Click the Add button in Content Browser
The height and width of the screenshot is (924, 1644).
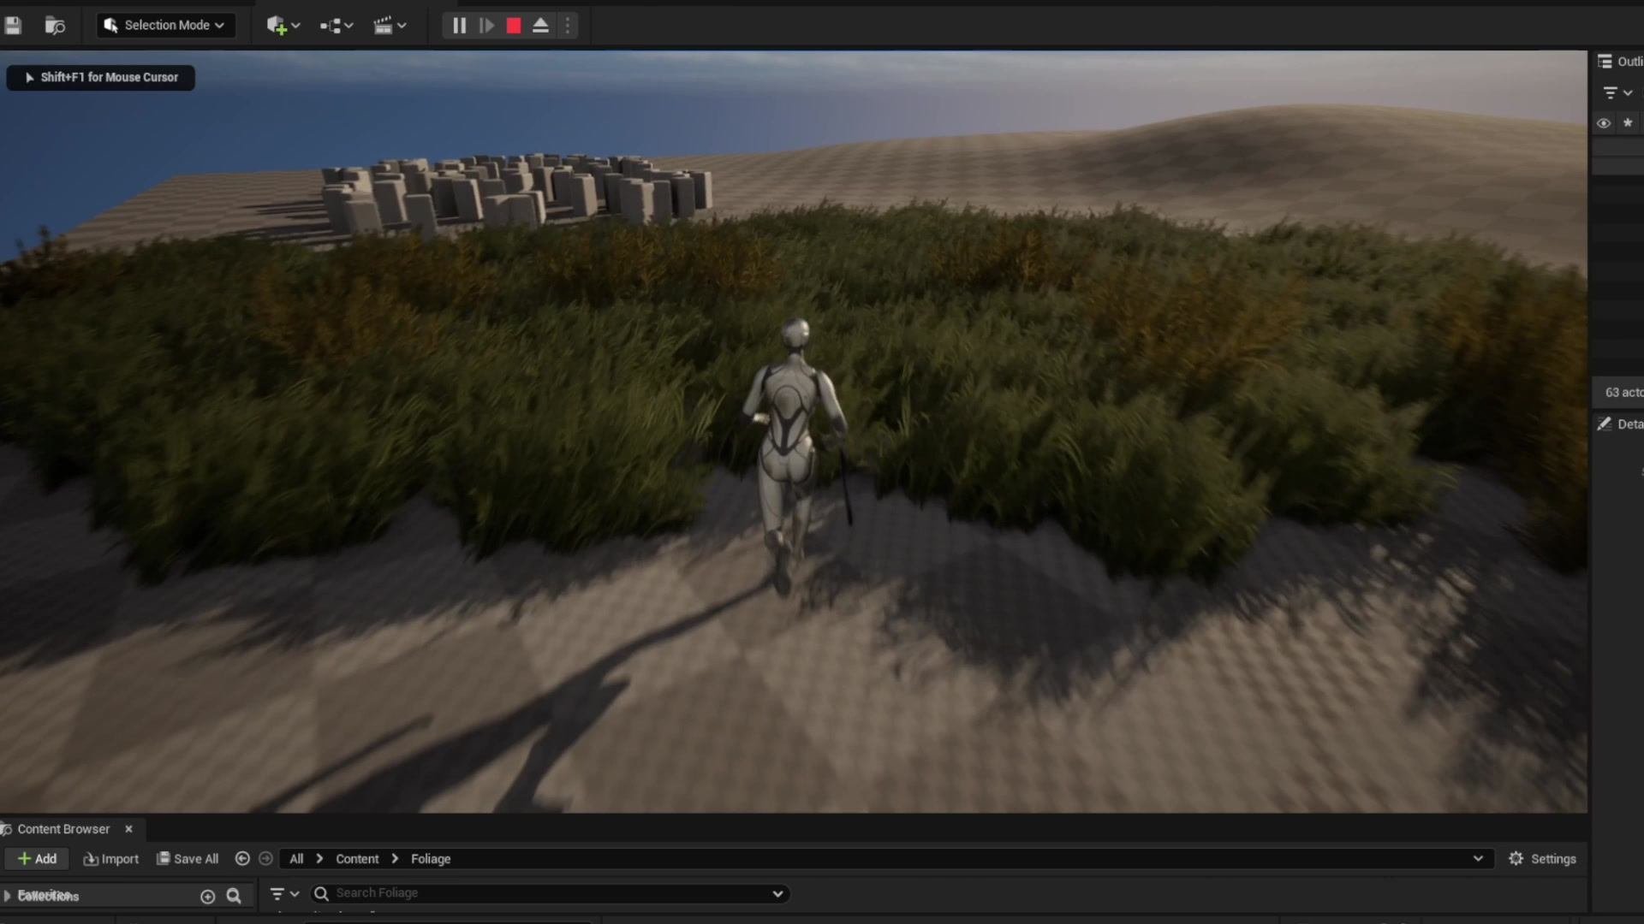pos(37,859)
